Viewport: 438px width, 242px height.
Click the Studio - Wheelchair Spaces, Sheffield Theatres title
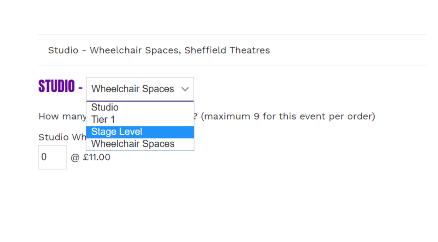pos(159,50)
